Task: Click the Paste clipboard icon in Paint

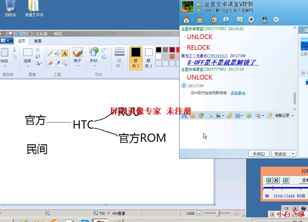Action: click(5, 52)
